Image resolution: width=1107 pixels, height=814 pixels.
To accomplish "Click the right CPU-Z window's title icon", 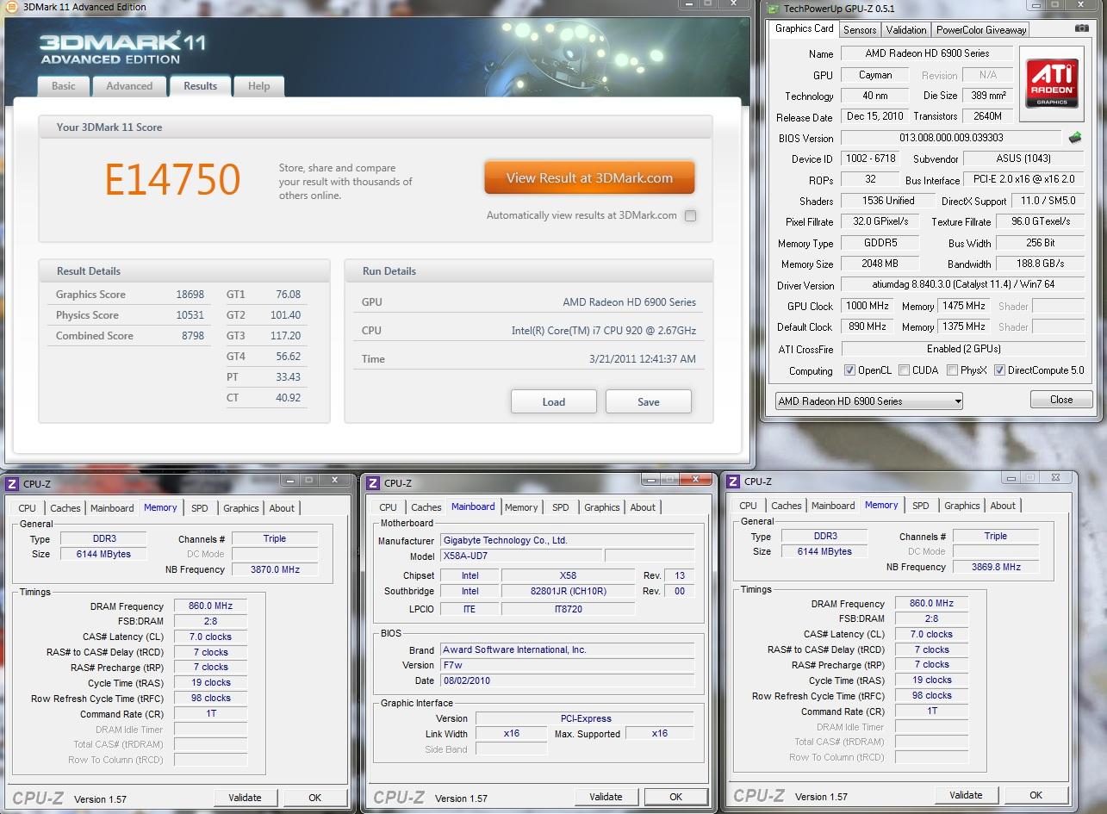I will click(734, 482).
